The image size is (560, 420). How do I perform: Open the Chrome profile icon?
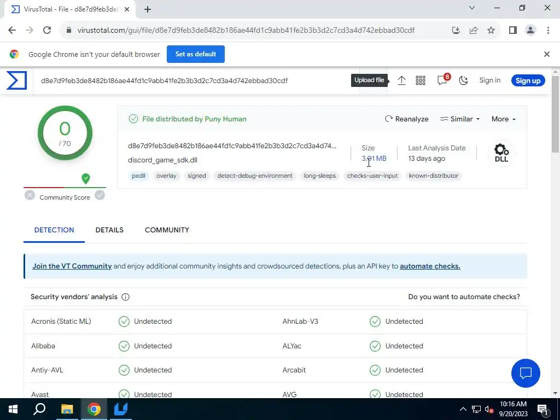pyautogui.click(x=530, y=31)
